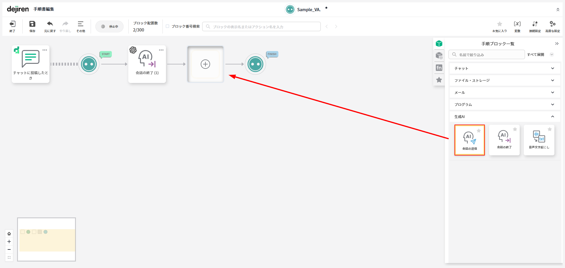
Task: Open the variables (変数) panel
Action: coord(517,24)
